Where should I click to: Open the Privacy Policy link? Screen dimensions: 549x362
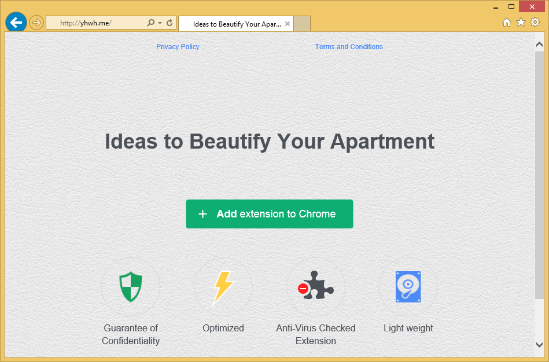tap(178, 47)
